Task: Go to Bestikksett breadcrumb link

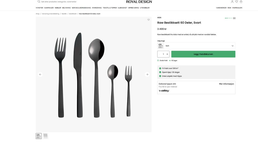Action: point(73,14)
